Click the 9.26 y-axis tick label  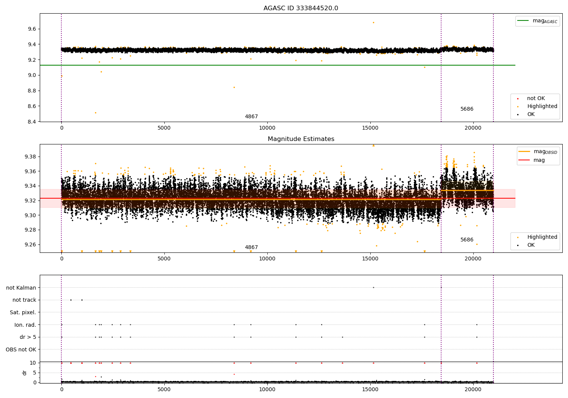click(x=30, y=244)
